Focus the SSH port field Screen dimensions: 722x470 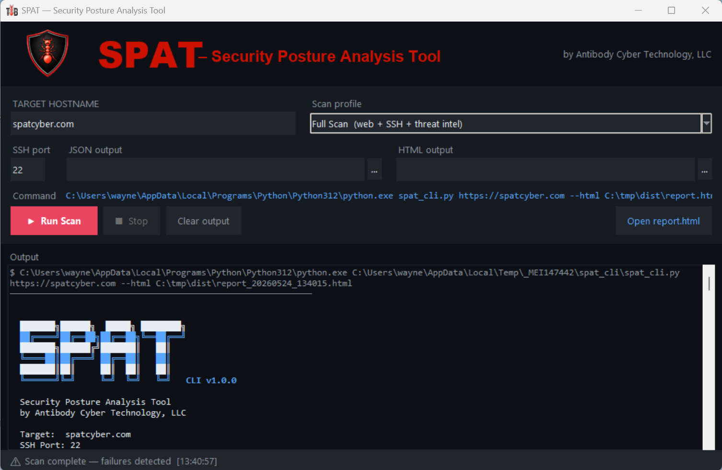click(x=28, y=170)
